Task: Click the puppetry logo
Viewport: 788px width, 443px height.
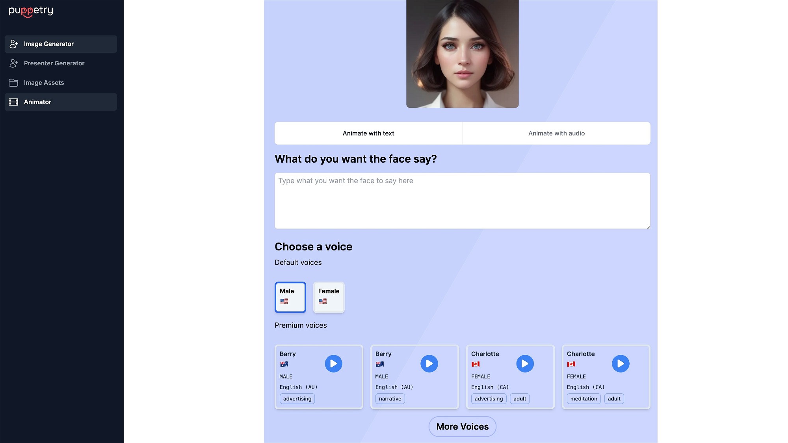Action: click(31, 11)
